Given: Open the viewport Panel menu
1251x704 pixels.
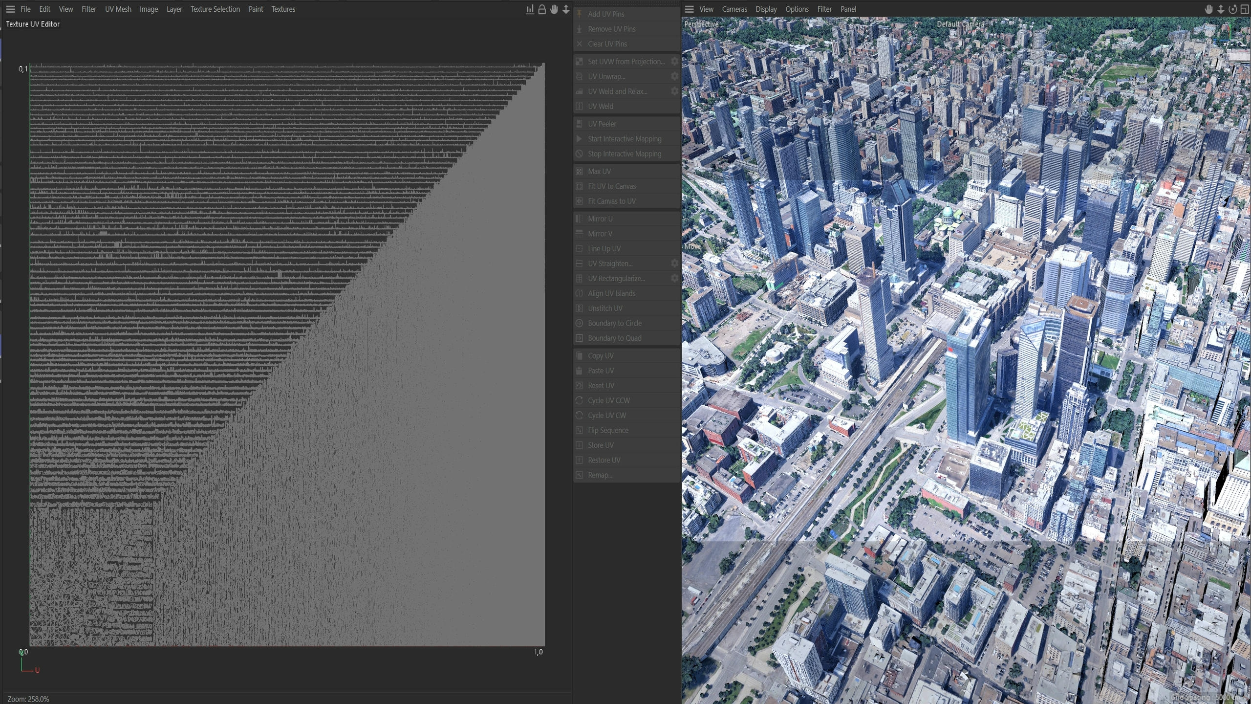Looking at the screenshot, I should coord(848,9).
